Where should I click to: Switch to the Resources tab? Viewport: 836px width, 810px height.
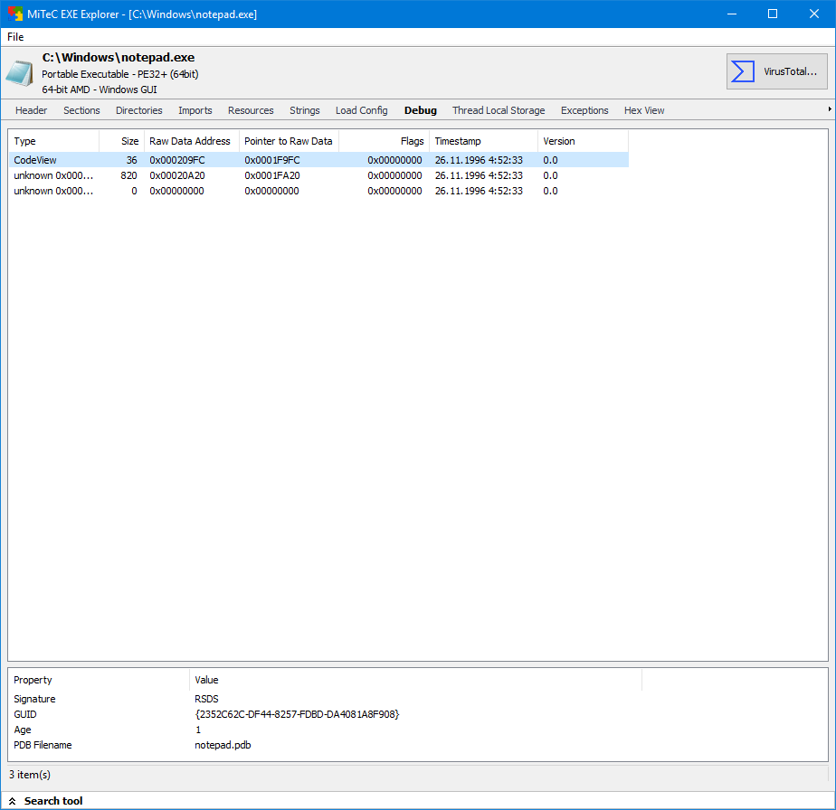click(x=251, y=110)
